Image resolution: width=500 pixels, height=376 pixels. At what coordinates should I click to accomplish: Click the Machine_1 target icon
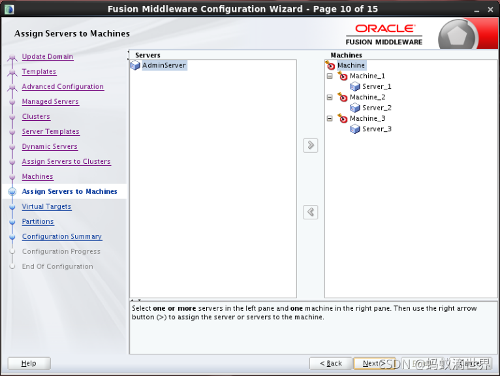click(x=343, y=76)
